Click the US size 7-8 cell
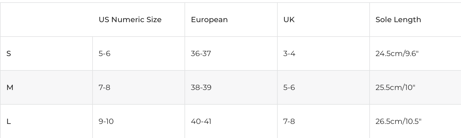The width and height of the screenshot is (461, 138). 104,87
